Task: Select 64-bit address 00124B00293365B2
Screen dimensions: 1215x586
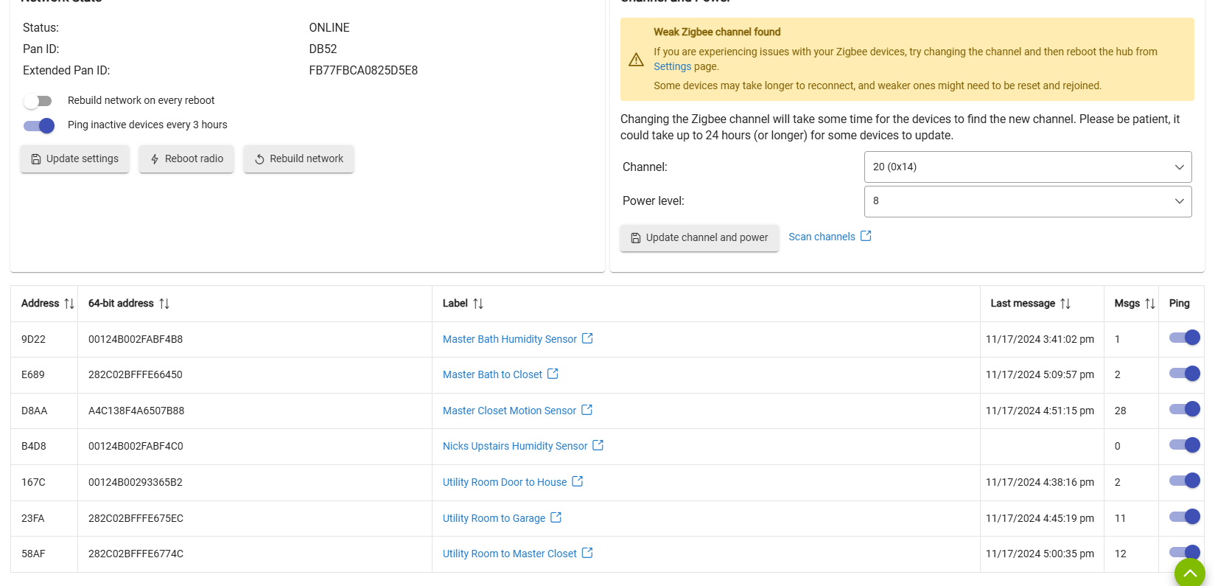Action: tap(136, 482)
